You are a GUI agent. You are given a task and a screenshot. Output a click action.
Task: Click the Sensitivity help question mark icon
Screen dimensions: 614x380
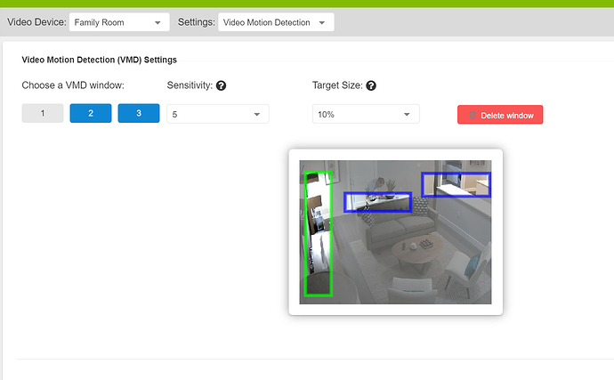221,86
